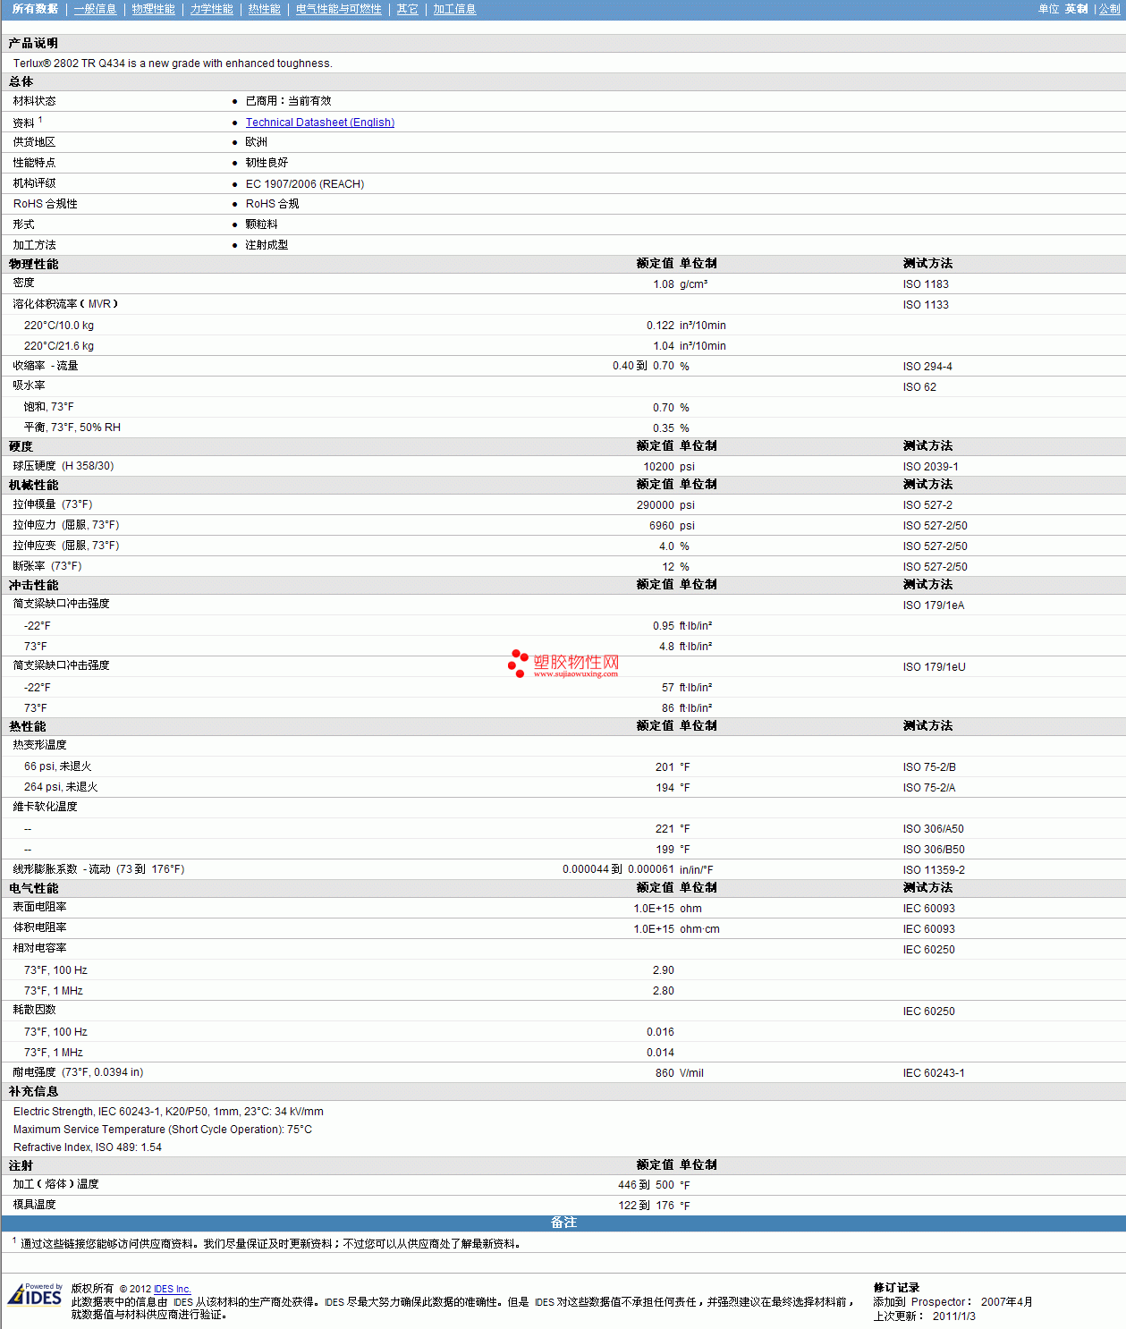Open the Technical Datasheet (English) link
Viewport: 1126px width, 1329px height.
(320, 123)
